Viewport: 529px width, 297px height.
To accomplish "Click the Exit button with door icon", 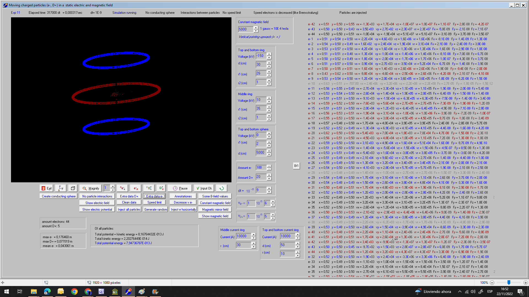I will [46, 188].
